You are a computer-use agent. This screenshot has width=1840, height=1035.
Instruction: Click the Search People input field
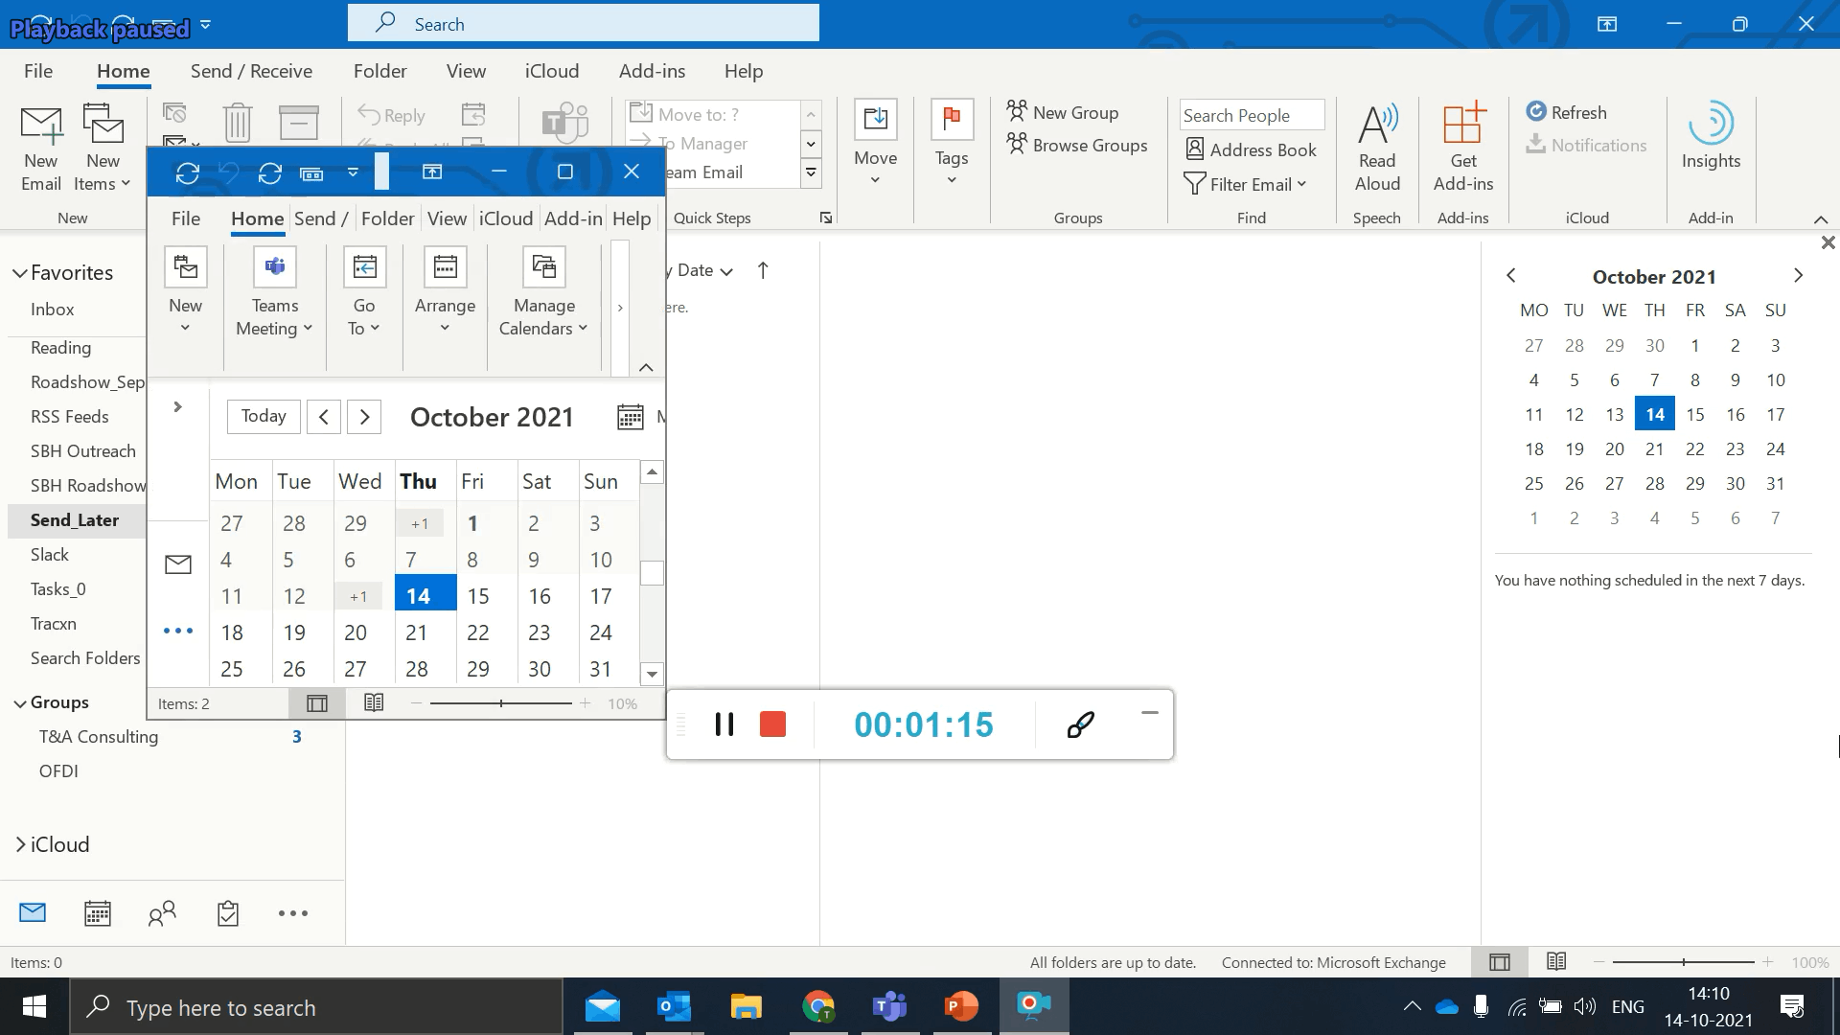1251,115
